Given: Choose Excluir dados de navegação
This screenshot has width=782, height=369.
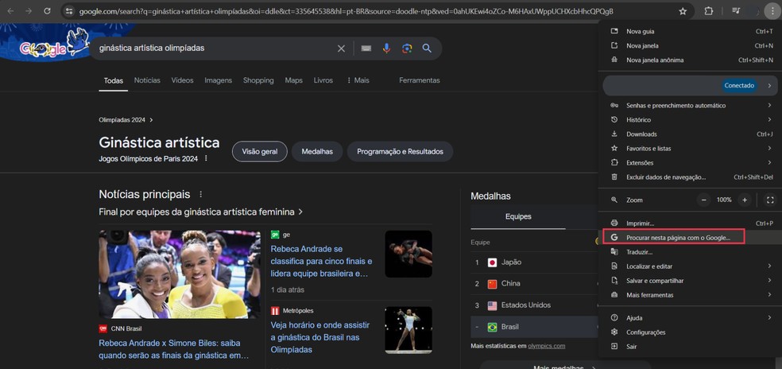Looking at the screenshot, I should pos(691,177).
